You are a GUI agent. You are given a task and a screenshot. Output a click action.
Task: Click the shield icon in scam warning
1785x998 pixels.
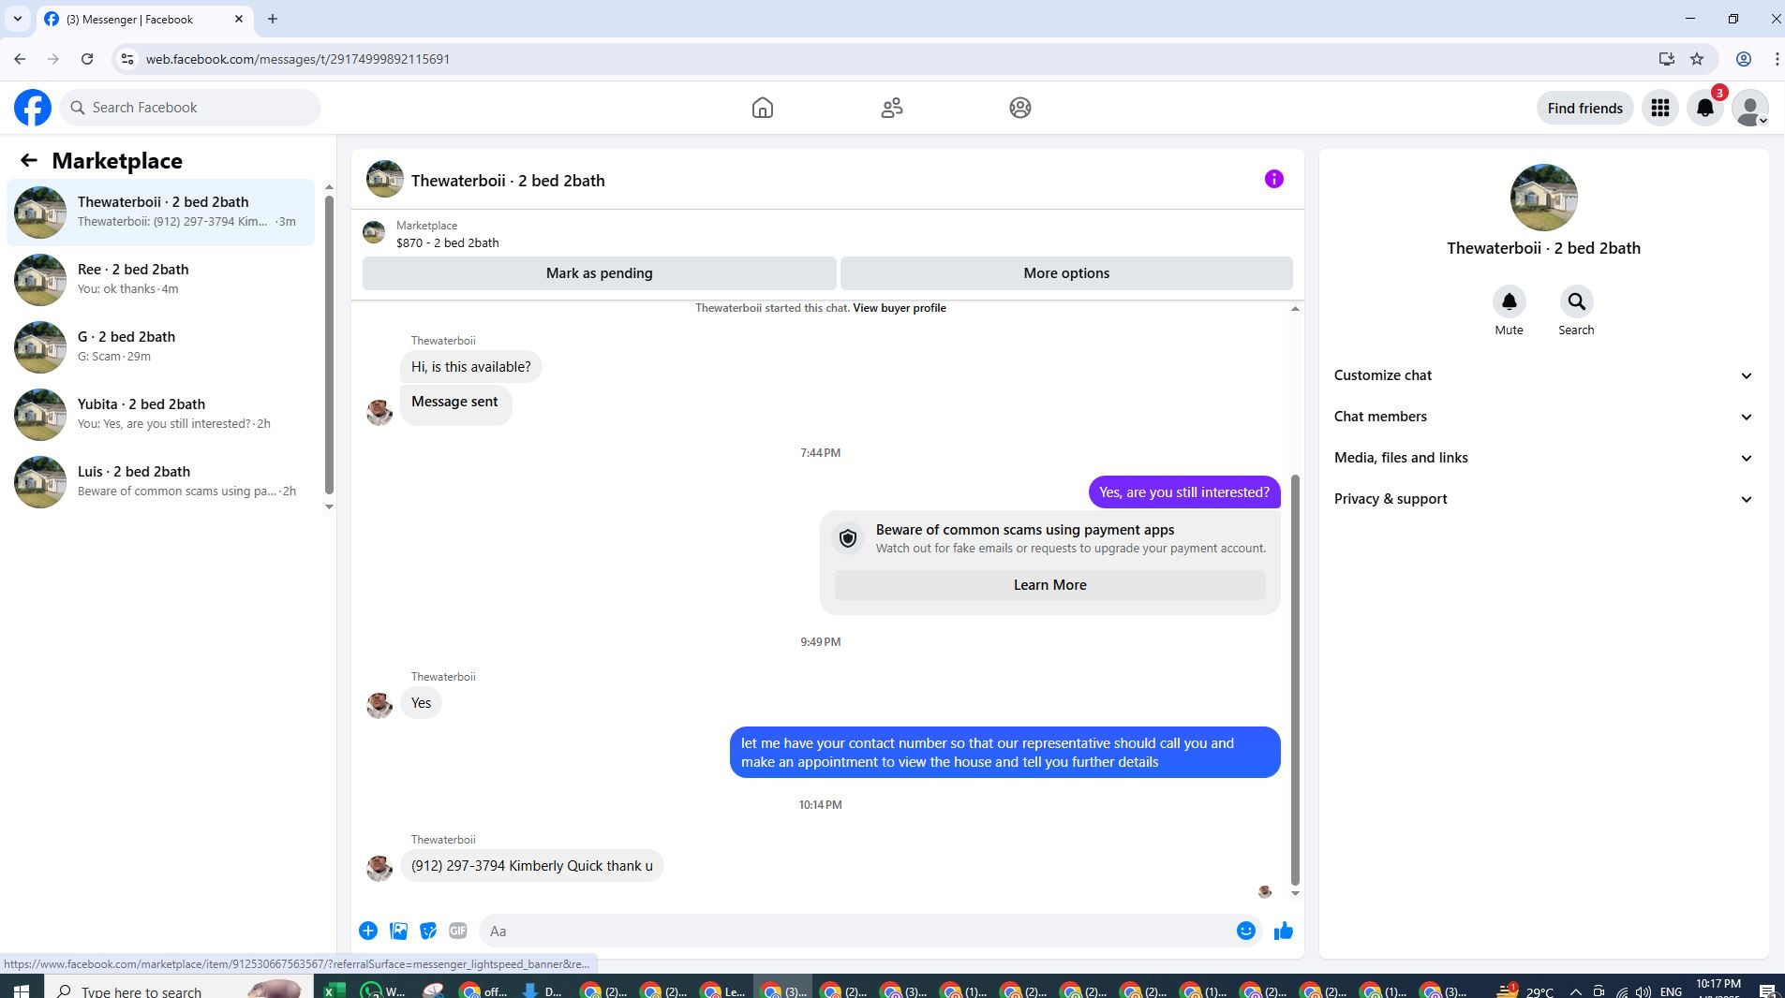848,538
